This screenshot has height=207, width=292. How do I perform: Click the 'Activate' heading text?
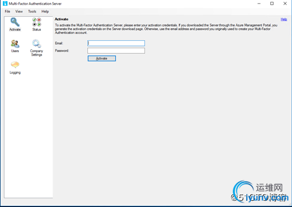pyautogui.click(x=61, y=19)
